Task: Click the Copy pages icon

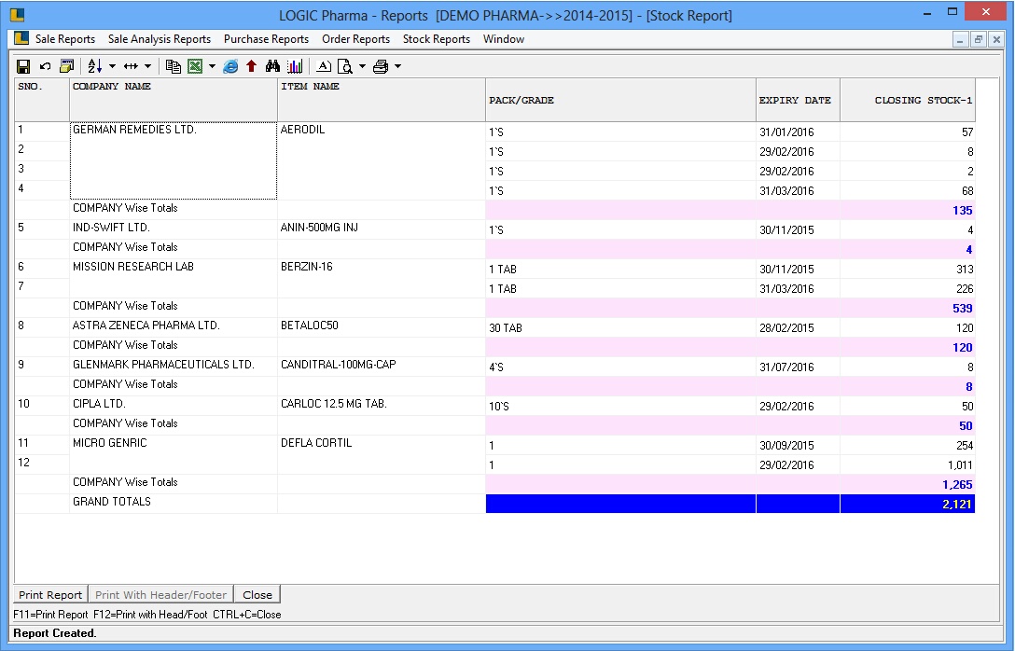Action: (x=173, y=66)
